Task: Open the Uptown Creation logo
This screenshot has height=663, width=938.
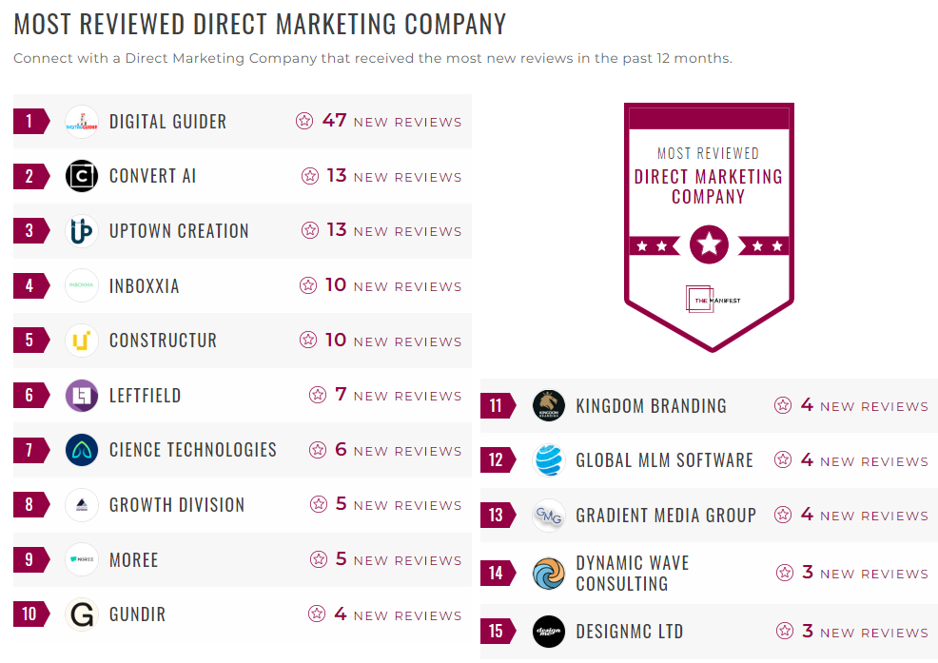Action: coord(82,231)
